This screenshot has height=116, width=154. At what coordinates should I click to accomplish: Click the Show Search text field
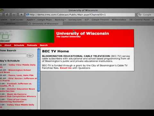click(13, 55)
